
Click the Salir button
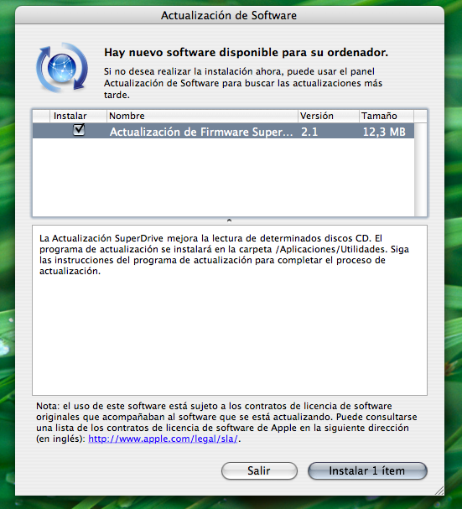[x=259, y=470]
